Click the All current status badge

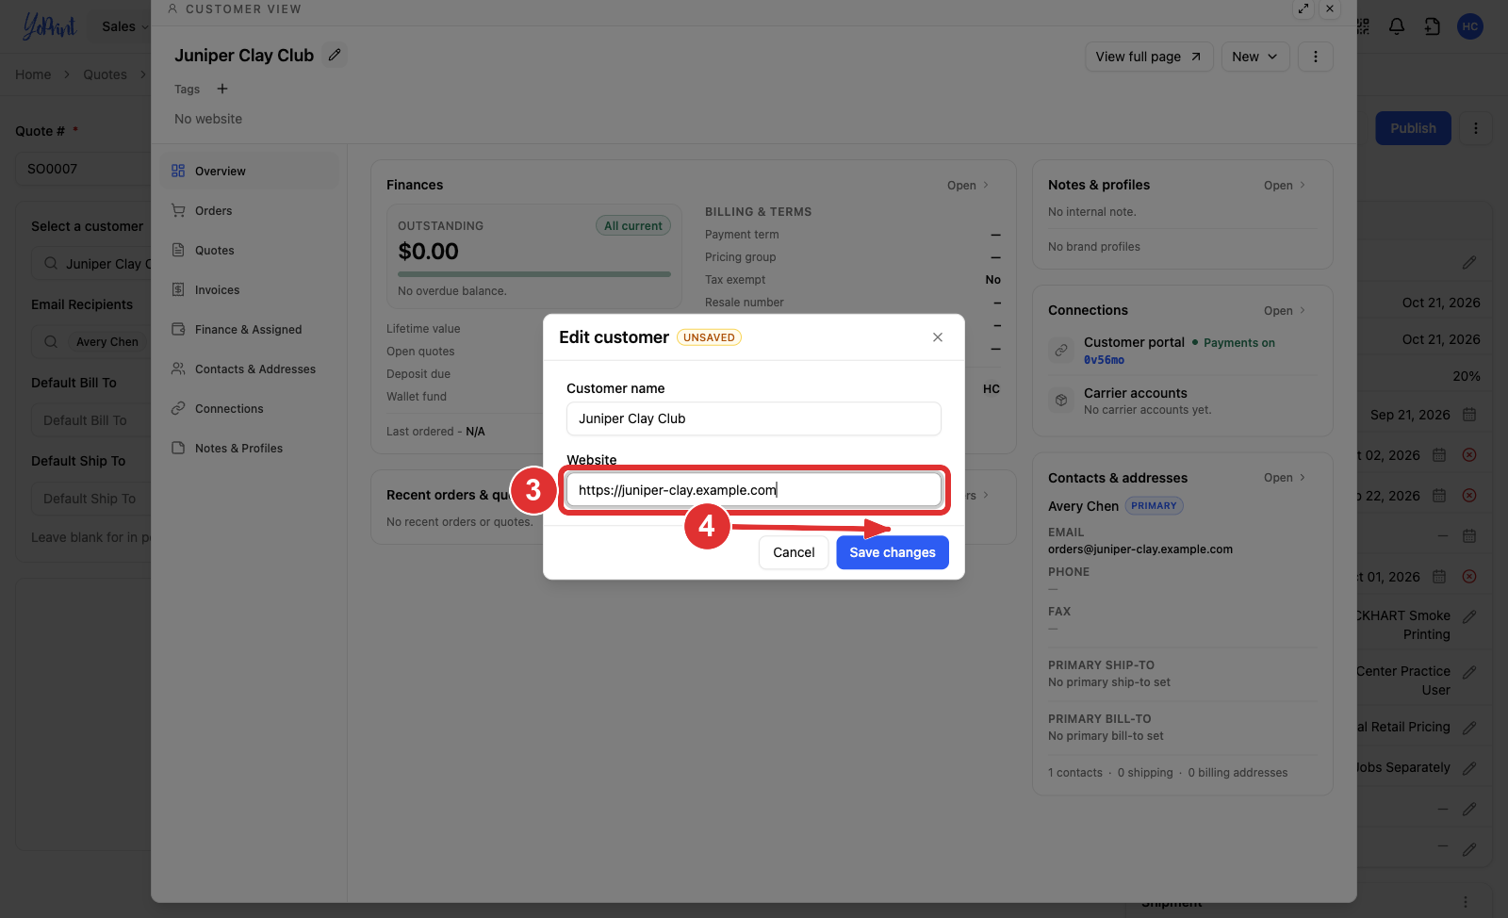point(633,226)
